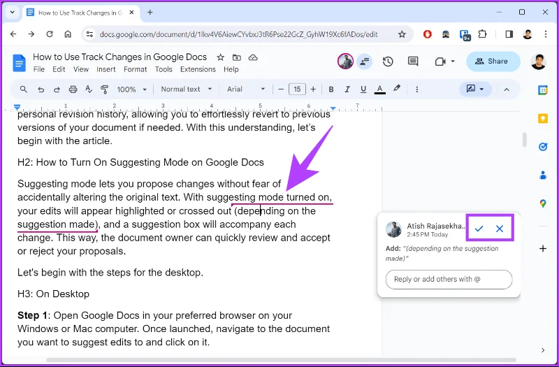559x367 pixels.
Task: Increase the font size
Action: click(x=313, y=89)
